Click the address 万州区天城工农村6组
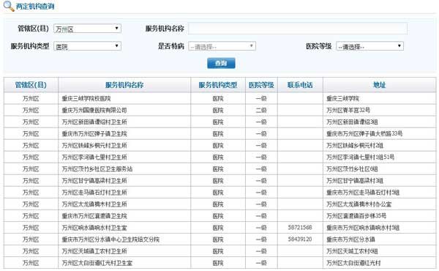Screen dimensions: 439x271 pyautogui.click(x=352, y=252)
